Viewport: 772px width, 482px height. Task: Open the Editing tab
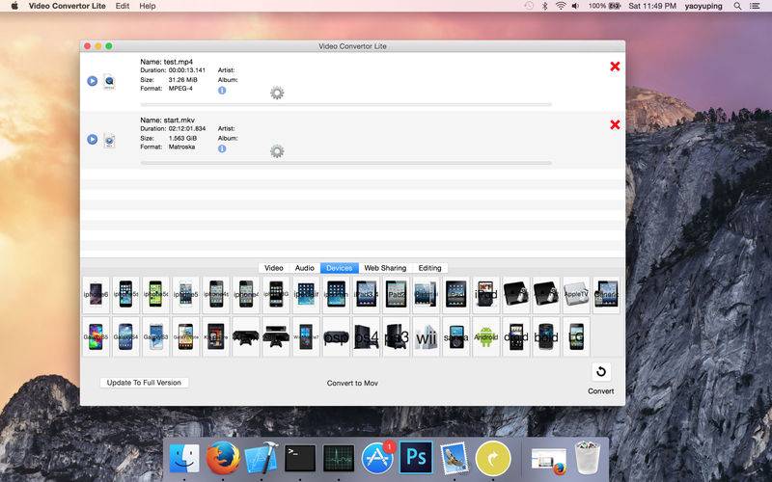(x=429, y=268)
